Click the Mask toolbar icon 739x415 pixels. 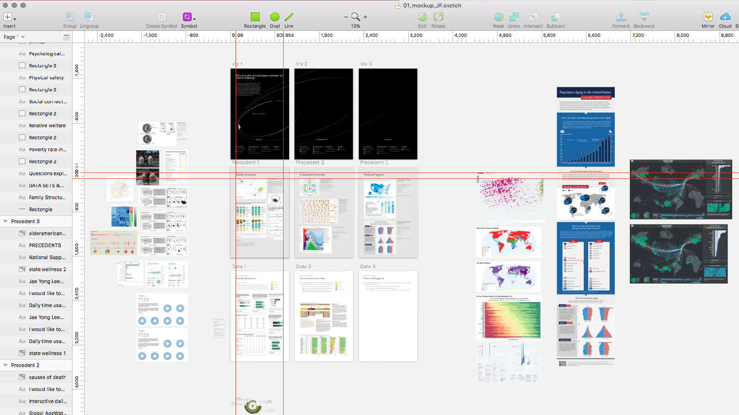click(498, 17)
